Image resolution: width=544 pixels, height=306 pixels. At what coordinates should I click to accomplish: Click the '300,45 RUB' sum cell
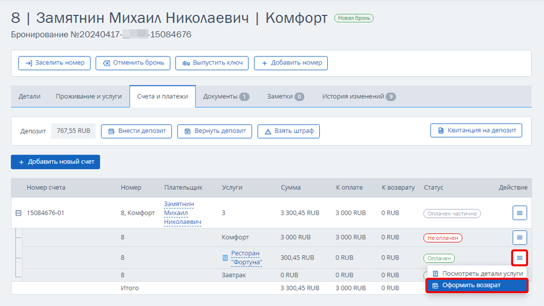297,258
